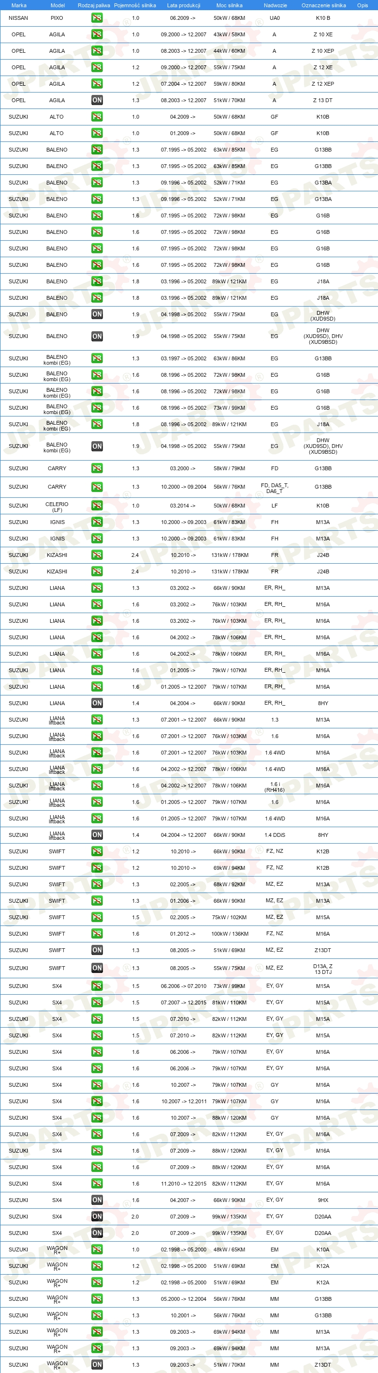Click the ON diesel icon in BALENO DHW (XUD9SD) row
Viewport: 378px width, 1373px height.
[97, 314]
